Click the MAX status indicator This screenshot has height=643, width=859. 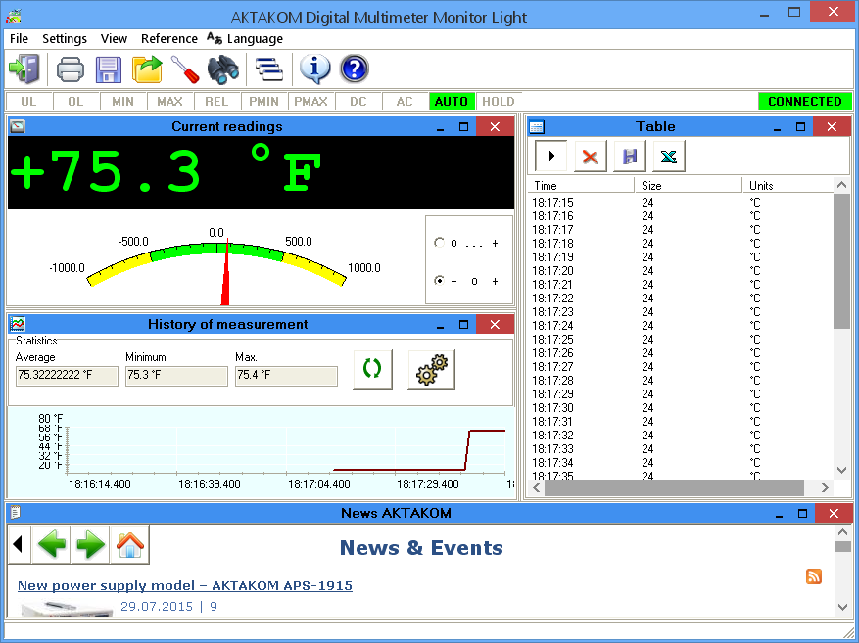169,102
